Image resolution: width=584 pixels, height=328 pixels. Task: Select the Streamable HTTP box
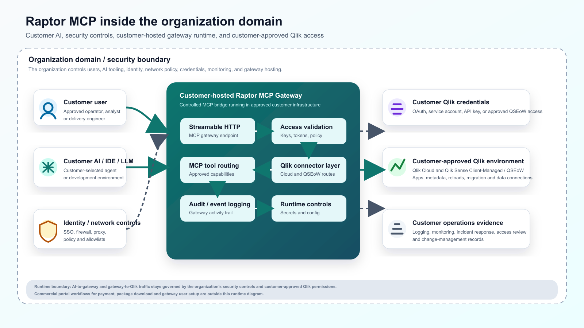[x=218, y=131]
